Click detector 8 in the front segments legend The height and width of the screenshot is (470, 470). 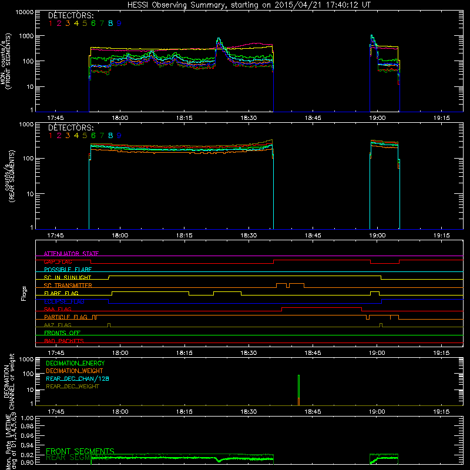(110, 23)
